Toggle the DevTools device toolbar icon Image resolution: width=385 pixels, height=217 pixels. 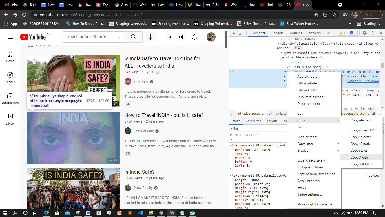point(241,33)
